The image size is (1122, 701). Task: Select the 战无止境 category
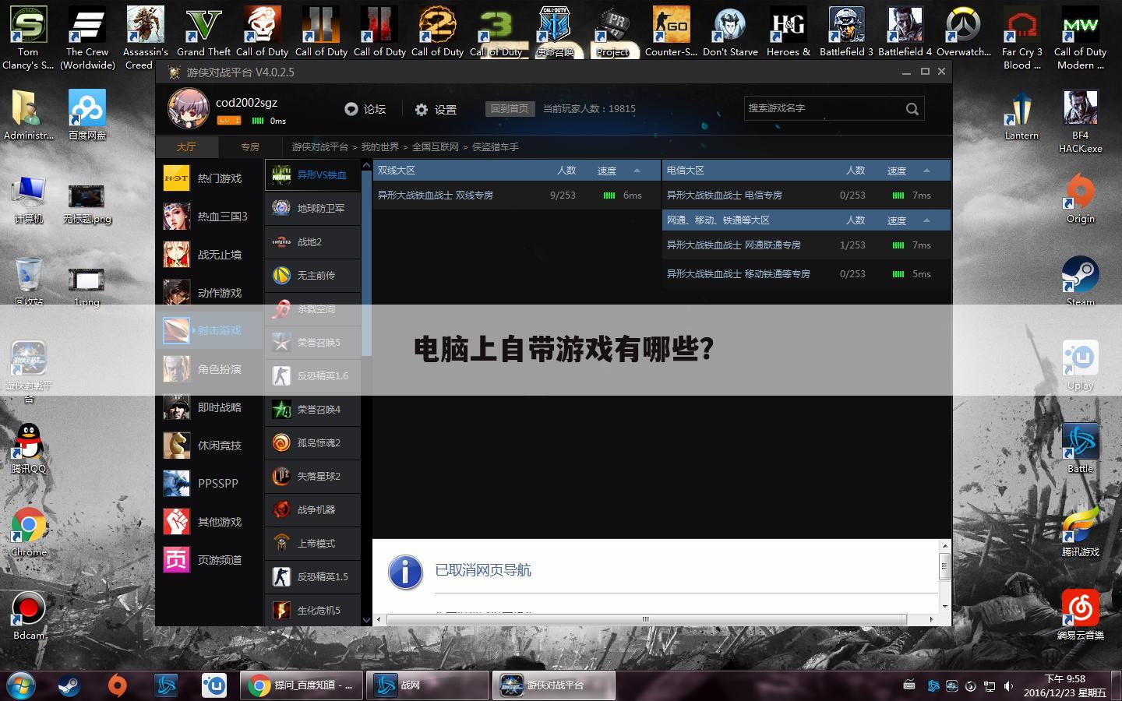tap(210, 255)
